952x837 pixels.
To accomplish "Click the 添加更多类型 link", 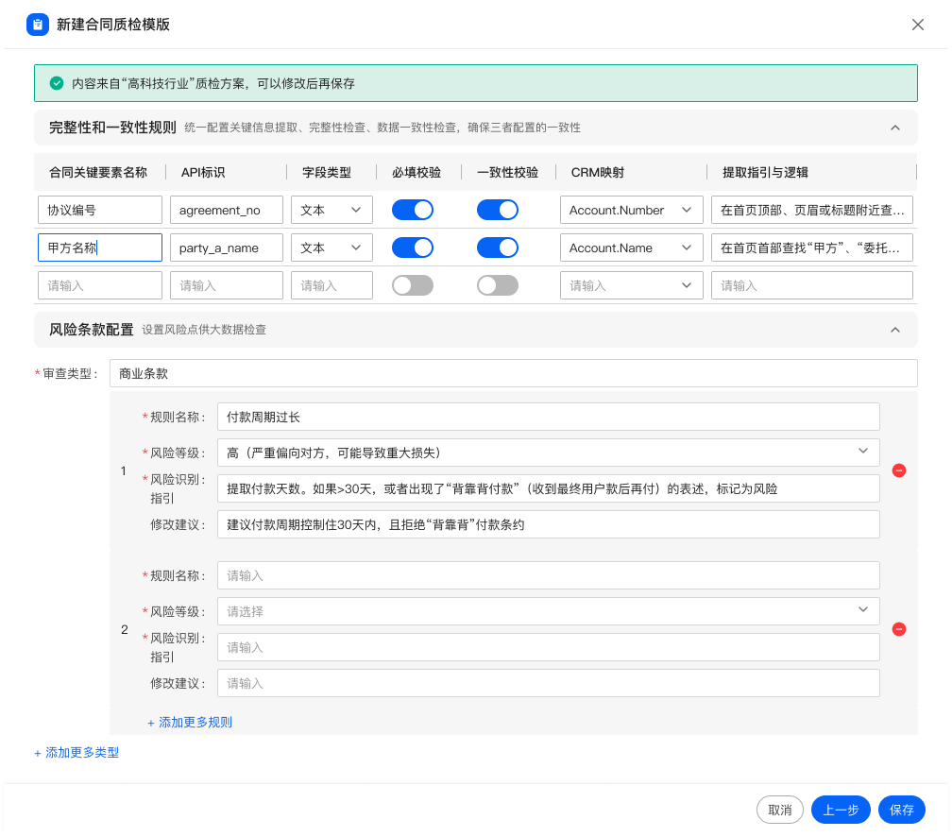I will (76, 753).
